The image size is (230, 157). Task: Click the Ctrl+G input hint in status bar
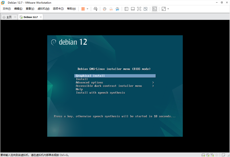click(35, 155)
